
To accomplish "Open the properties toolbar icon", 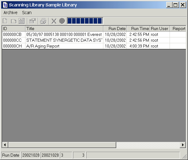I will tap(32, 21).
